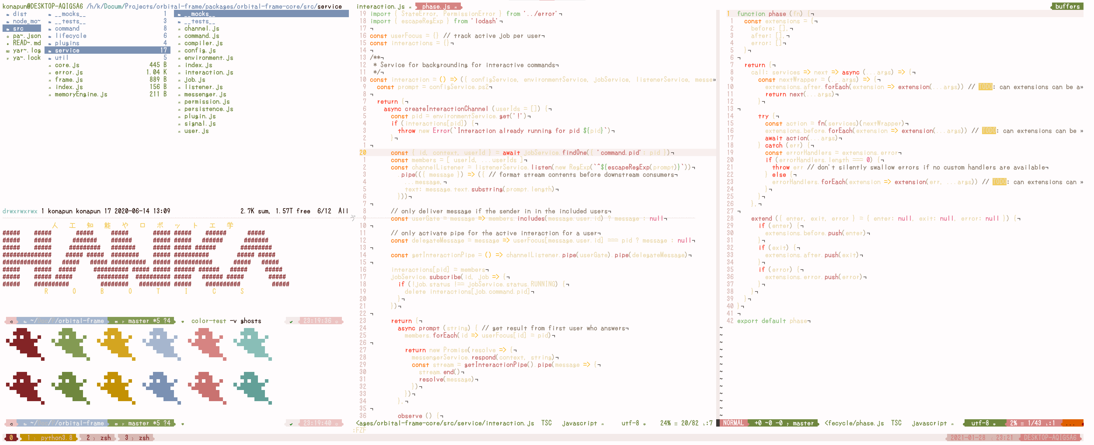Switch to the interaction.js buffer tab

click(x=381, y=7)
